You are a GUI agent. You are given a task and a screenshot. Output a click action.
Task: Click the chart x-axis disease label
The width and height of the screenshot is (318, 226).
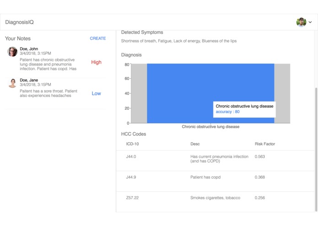point(210,127)
